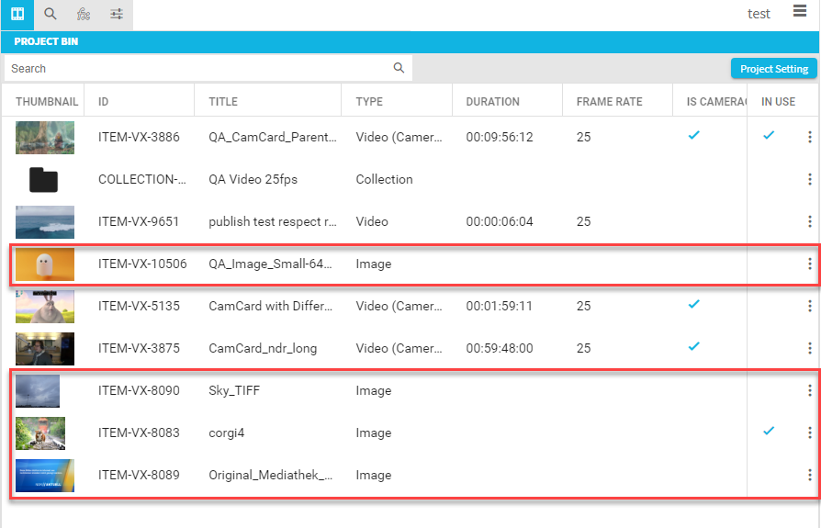
Task: Sort by the Duration column header
Action: tap(492, 102)
